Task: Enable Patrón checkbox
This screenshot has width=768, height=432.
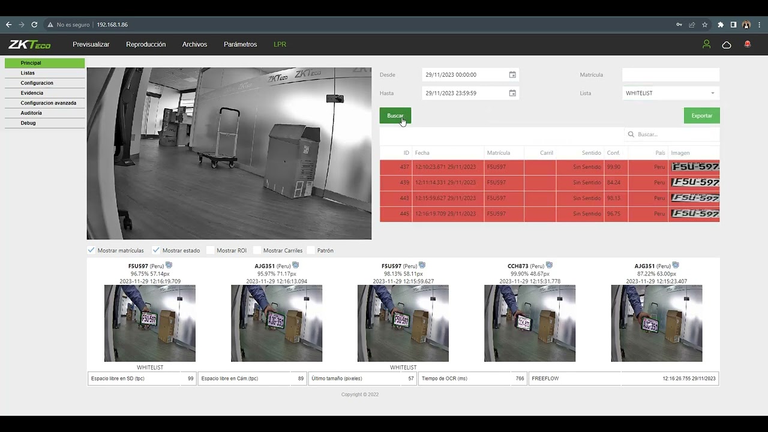Action: click(x=311, y=250)
